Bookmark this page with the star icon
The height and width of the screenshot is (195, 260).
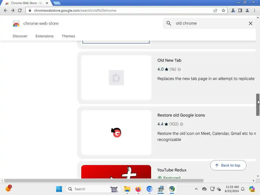(223, 10)
